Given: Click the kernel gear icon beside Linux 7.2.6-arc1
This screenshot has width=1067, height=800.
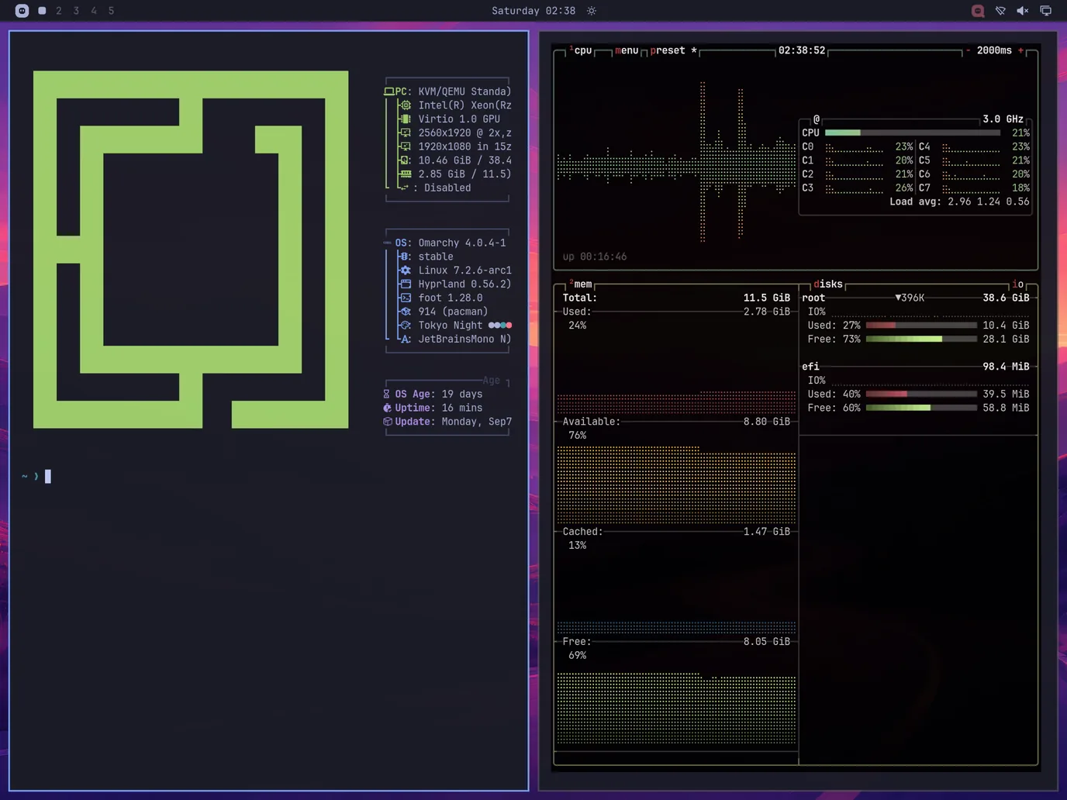Looking at the screenshot, I should [406, 271].
